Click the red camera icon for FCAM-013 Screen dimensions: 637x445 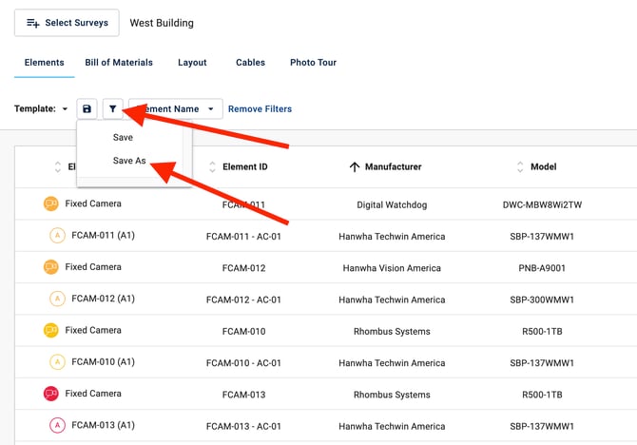click(x=51, y=394)
